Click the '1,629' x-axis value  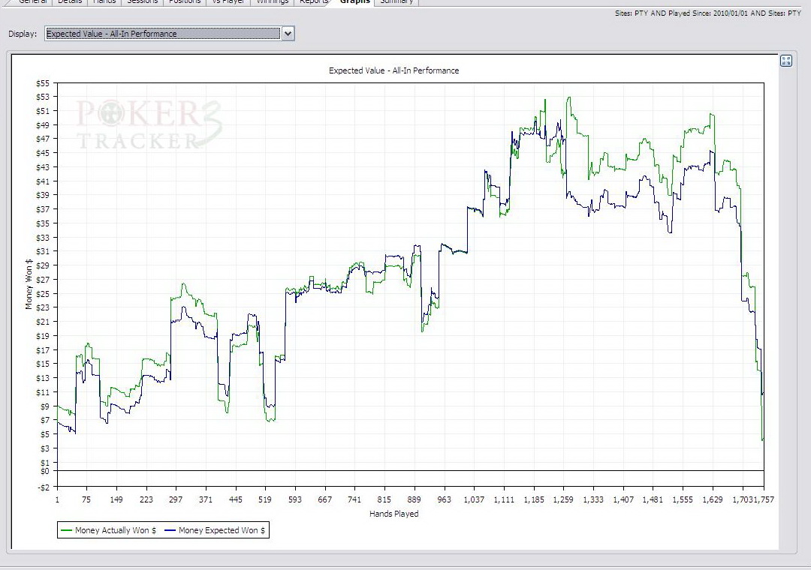click(x=713, y=499)
